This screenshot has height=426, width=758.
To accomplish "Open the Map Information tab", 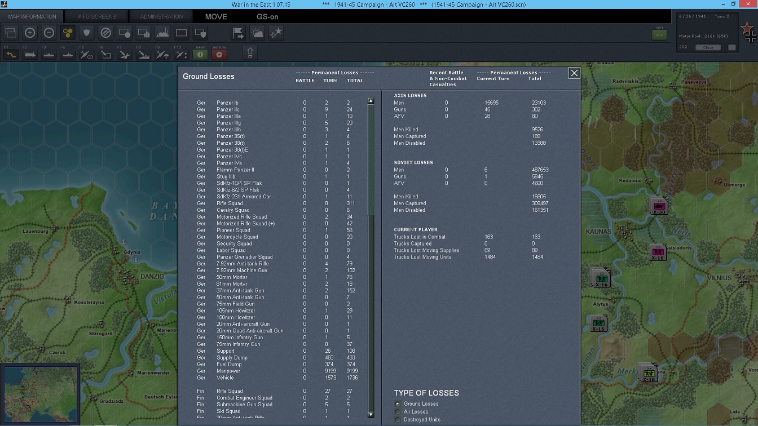I will (32, 16).
